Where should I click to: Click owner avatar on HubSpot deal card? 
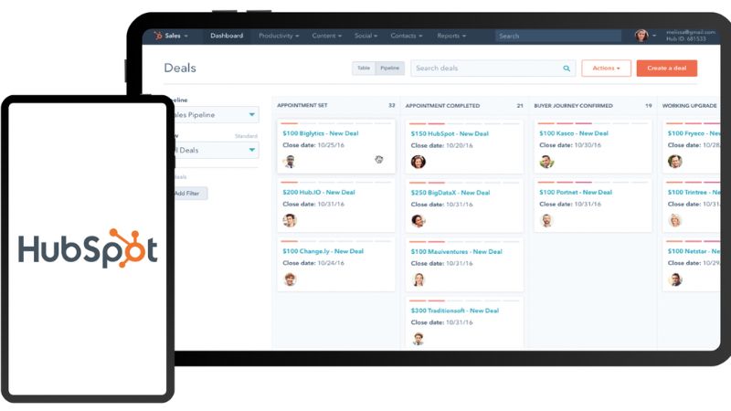click(x=418, y=162)
